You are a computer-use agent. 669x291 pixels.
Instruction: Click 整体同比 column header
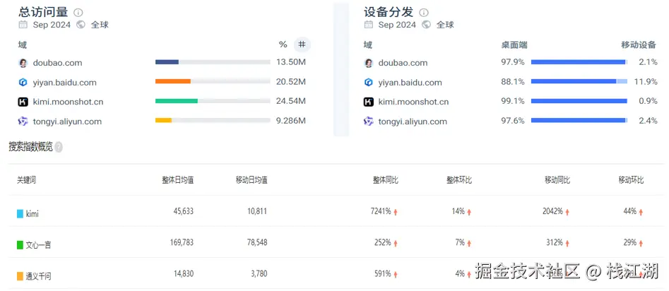point(386,180)
